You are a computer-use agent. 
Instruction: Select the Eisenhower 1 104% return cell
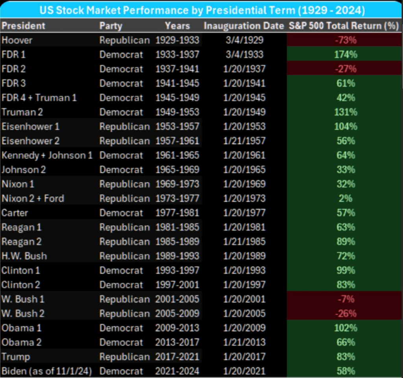click(344, 126)
